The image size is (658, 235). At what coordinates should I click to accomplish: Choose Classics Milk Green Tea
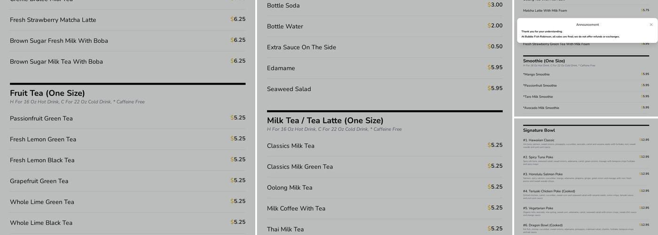(x=300, y=167)
